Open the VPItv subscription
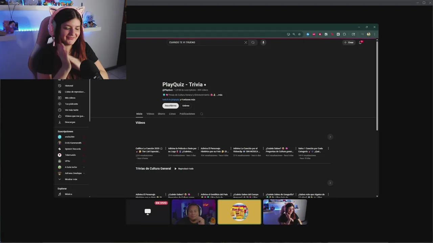433x243 pixels. pos(72,161)
